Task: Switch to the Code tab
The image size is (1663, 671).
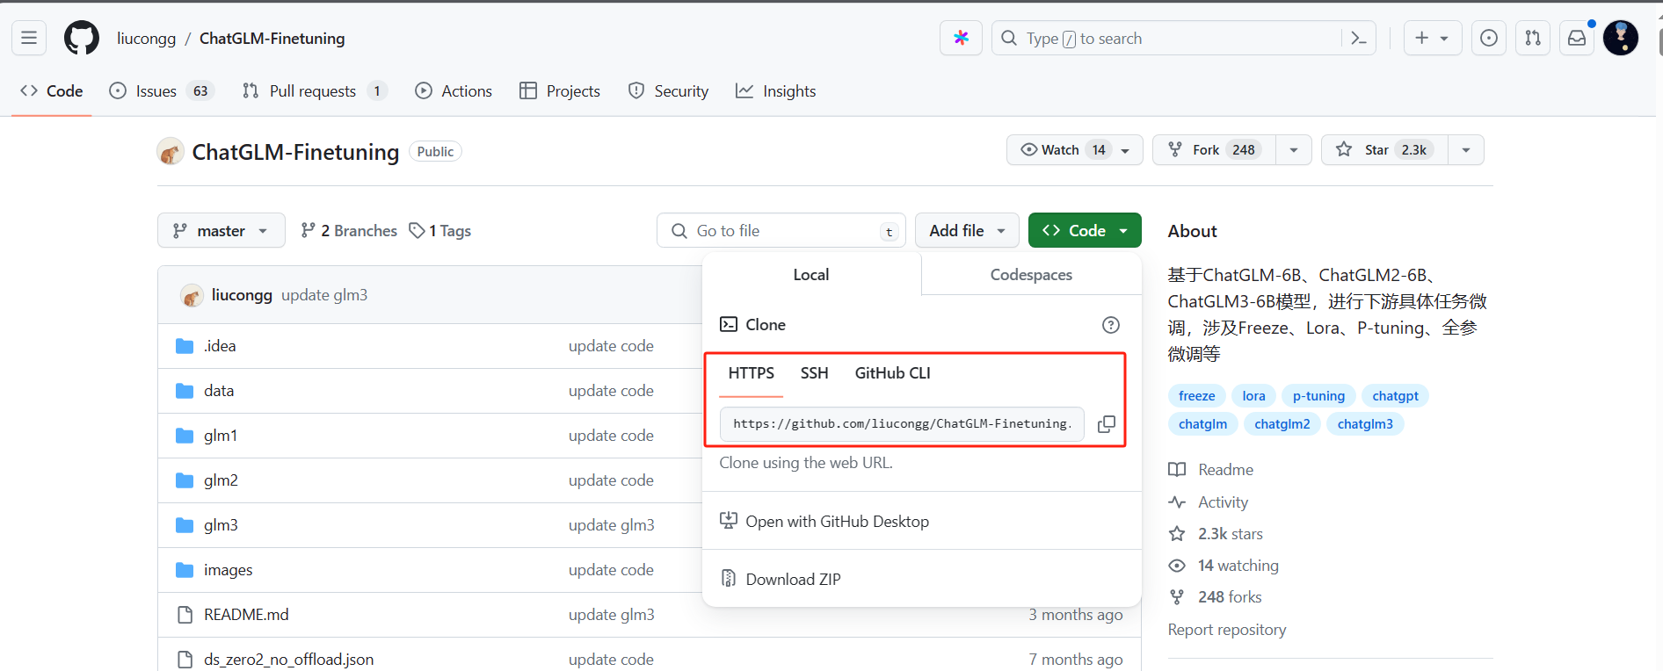Action: pyautogui.click(x=52, y=91)
